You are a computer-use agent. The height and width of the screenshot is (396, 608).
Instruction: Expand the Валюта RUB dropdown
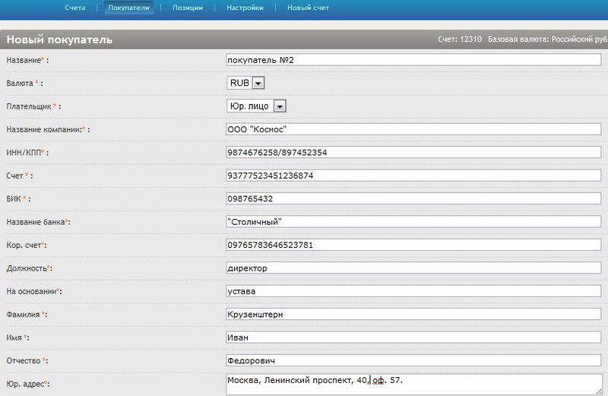pos(245,83)
